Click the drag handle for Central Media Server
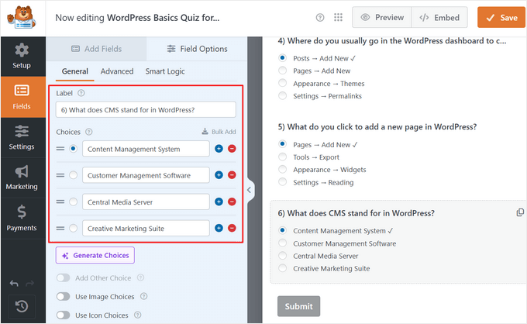 tap(60, 202)
